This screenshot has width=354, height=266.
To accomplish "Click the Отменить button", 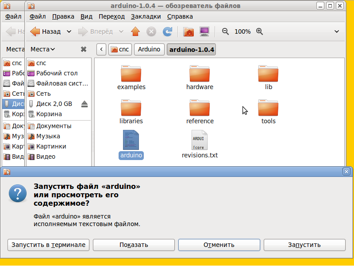I will pyautogui.click(x=219, y=245).
